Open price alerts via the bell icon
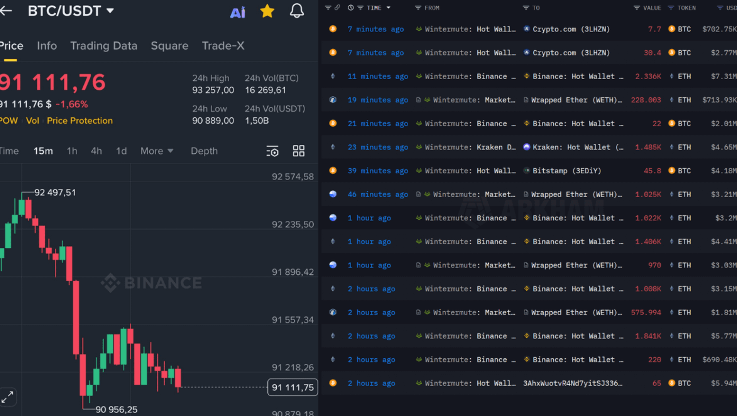The height and width of the screenshot is (416, 737). (297, 11)
